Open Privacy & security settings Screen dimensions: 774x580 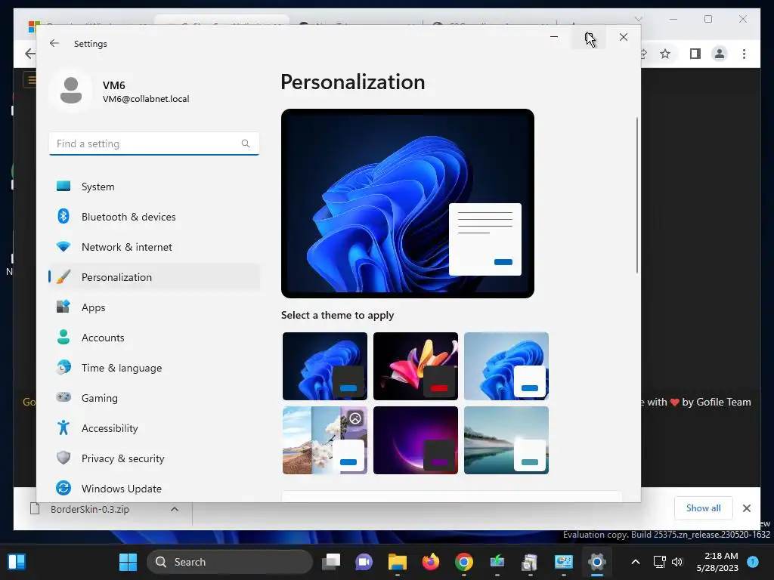pyautogui.click(x=154, y=458)
